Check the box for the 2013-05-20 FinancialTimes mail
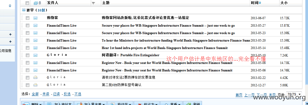The image size is (308, 105). click(x=27, y=40)
